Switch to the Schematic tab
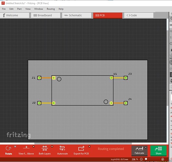 77,15
